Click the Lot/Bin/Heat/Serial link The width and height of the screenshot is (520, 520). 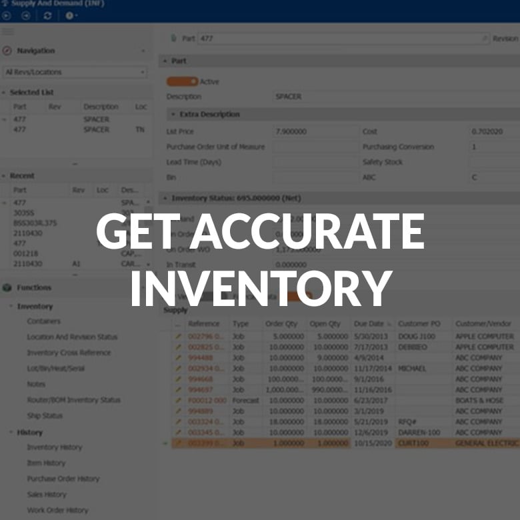(55, 368)
